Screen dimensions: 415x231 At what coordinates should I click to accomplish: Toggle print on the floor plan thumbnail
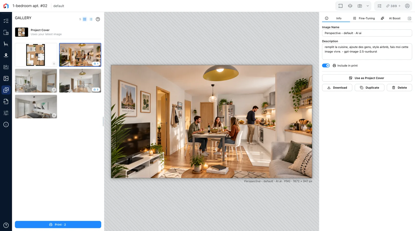pyautogui.click(x=54, y=64)
